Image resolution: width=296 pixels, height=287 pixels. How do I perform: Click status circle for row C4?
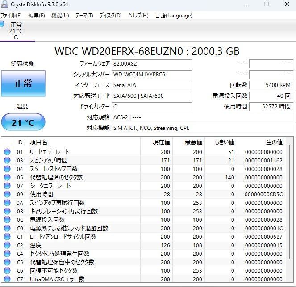[x=7, y=254]
